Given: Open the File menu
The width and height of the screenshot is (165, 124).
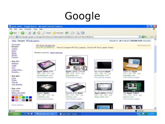Looking at the screenshot, I should click(11, 29).
